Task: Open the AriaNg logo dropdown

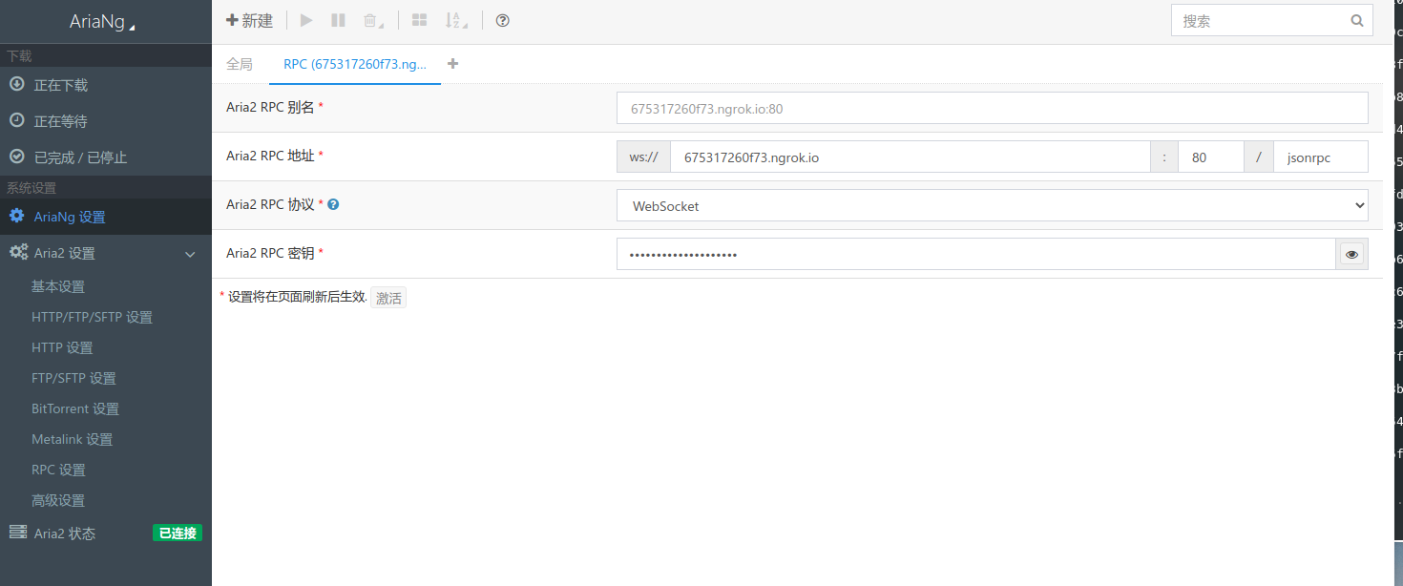Action: pos(103,22)
